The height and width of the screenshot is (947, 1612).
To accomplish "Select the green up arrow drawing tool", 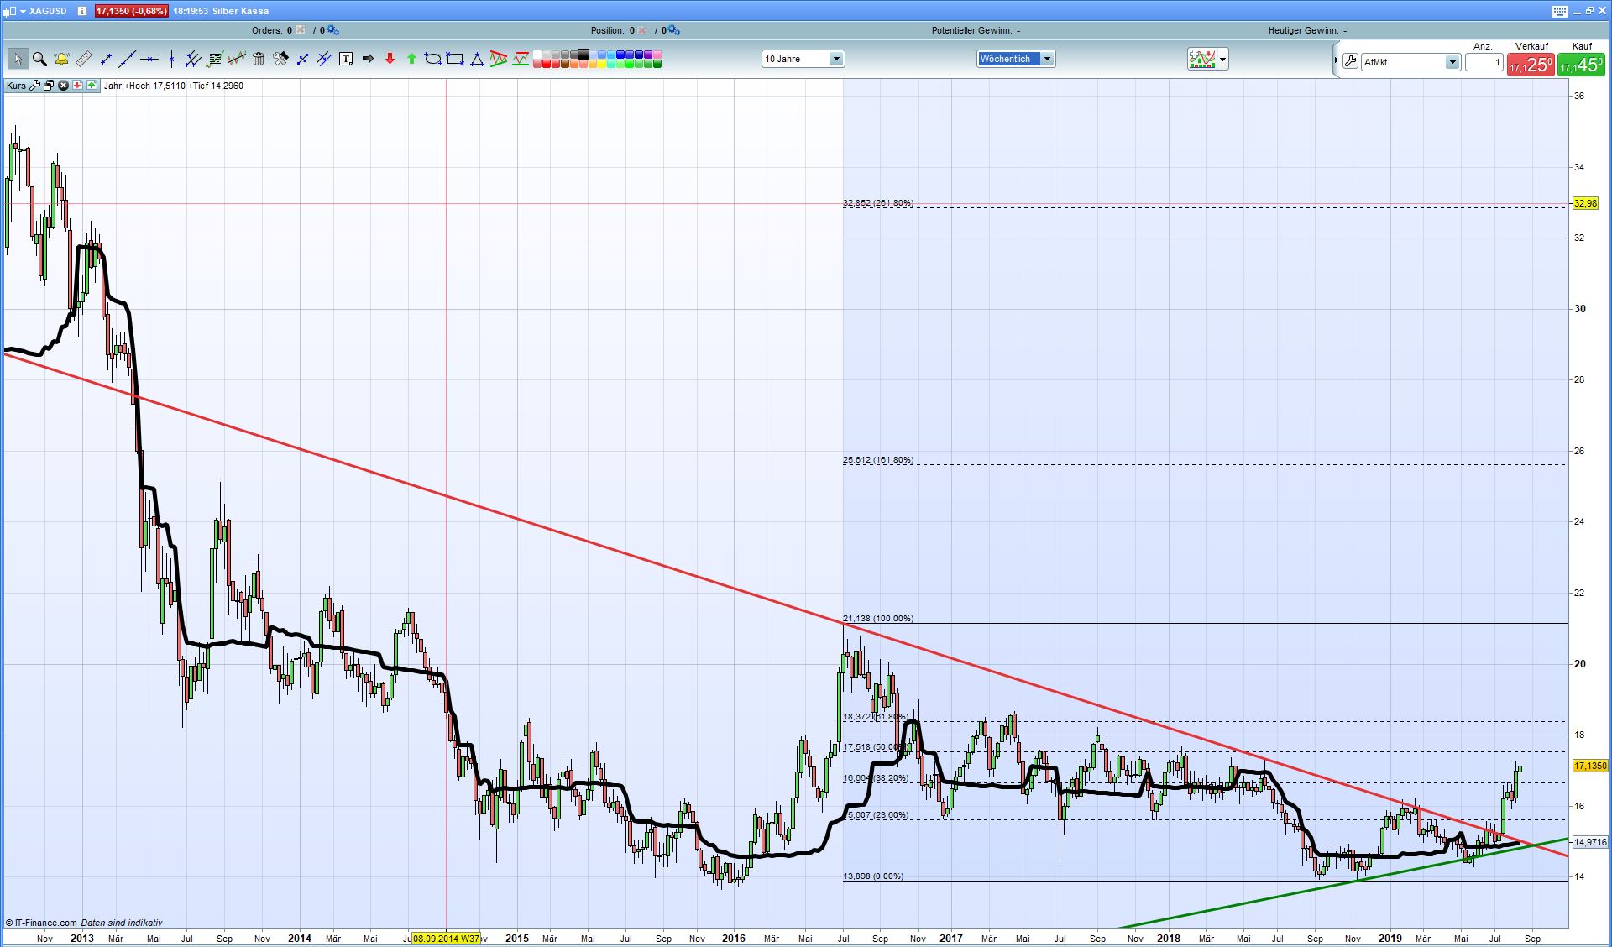I will click(411, 59).
